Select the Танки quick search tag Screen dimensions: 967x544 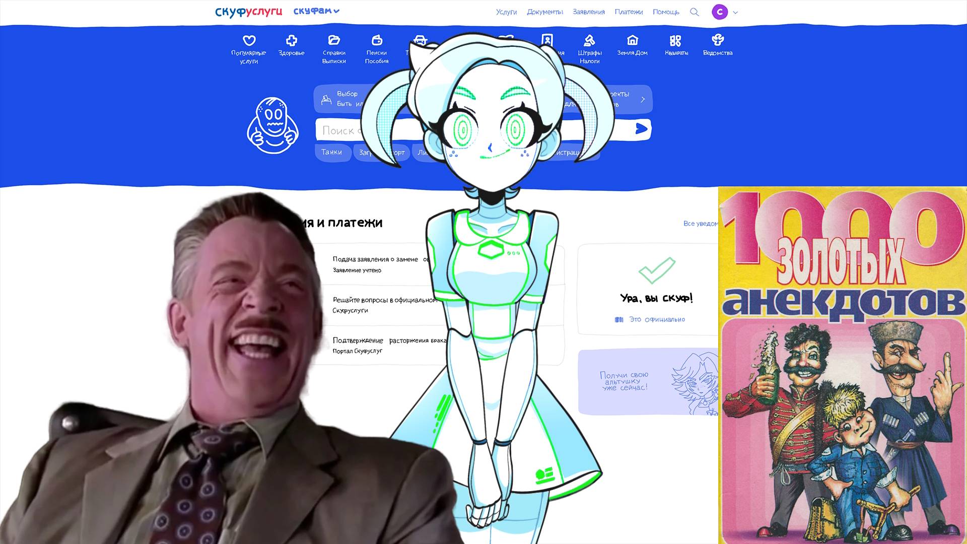click(331, 152)
